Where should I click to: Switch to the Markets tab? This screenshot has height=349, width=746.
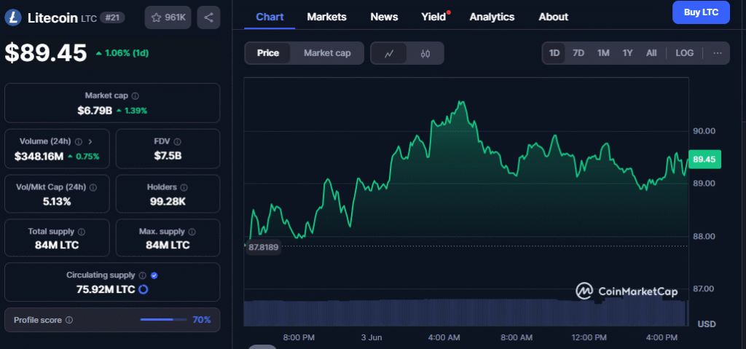327,17
